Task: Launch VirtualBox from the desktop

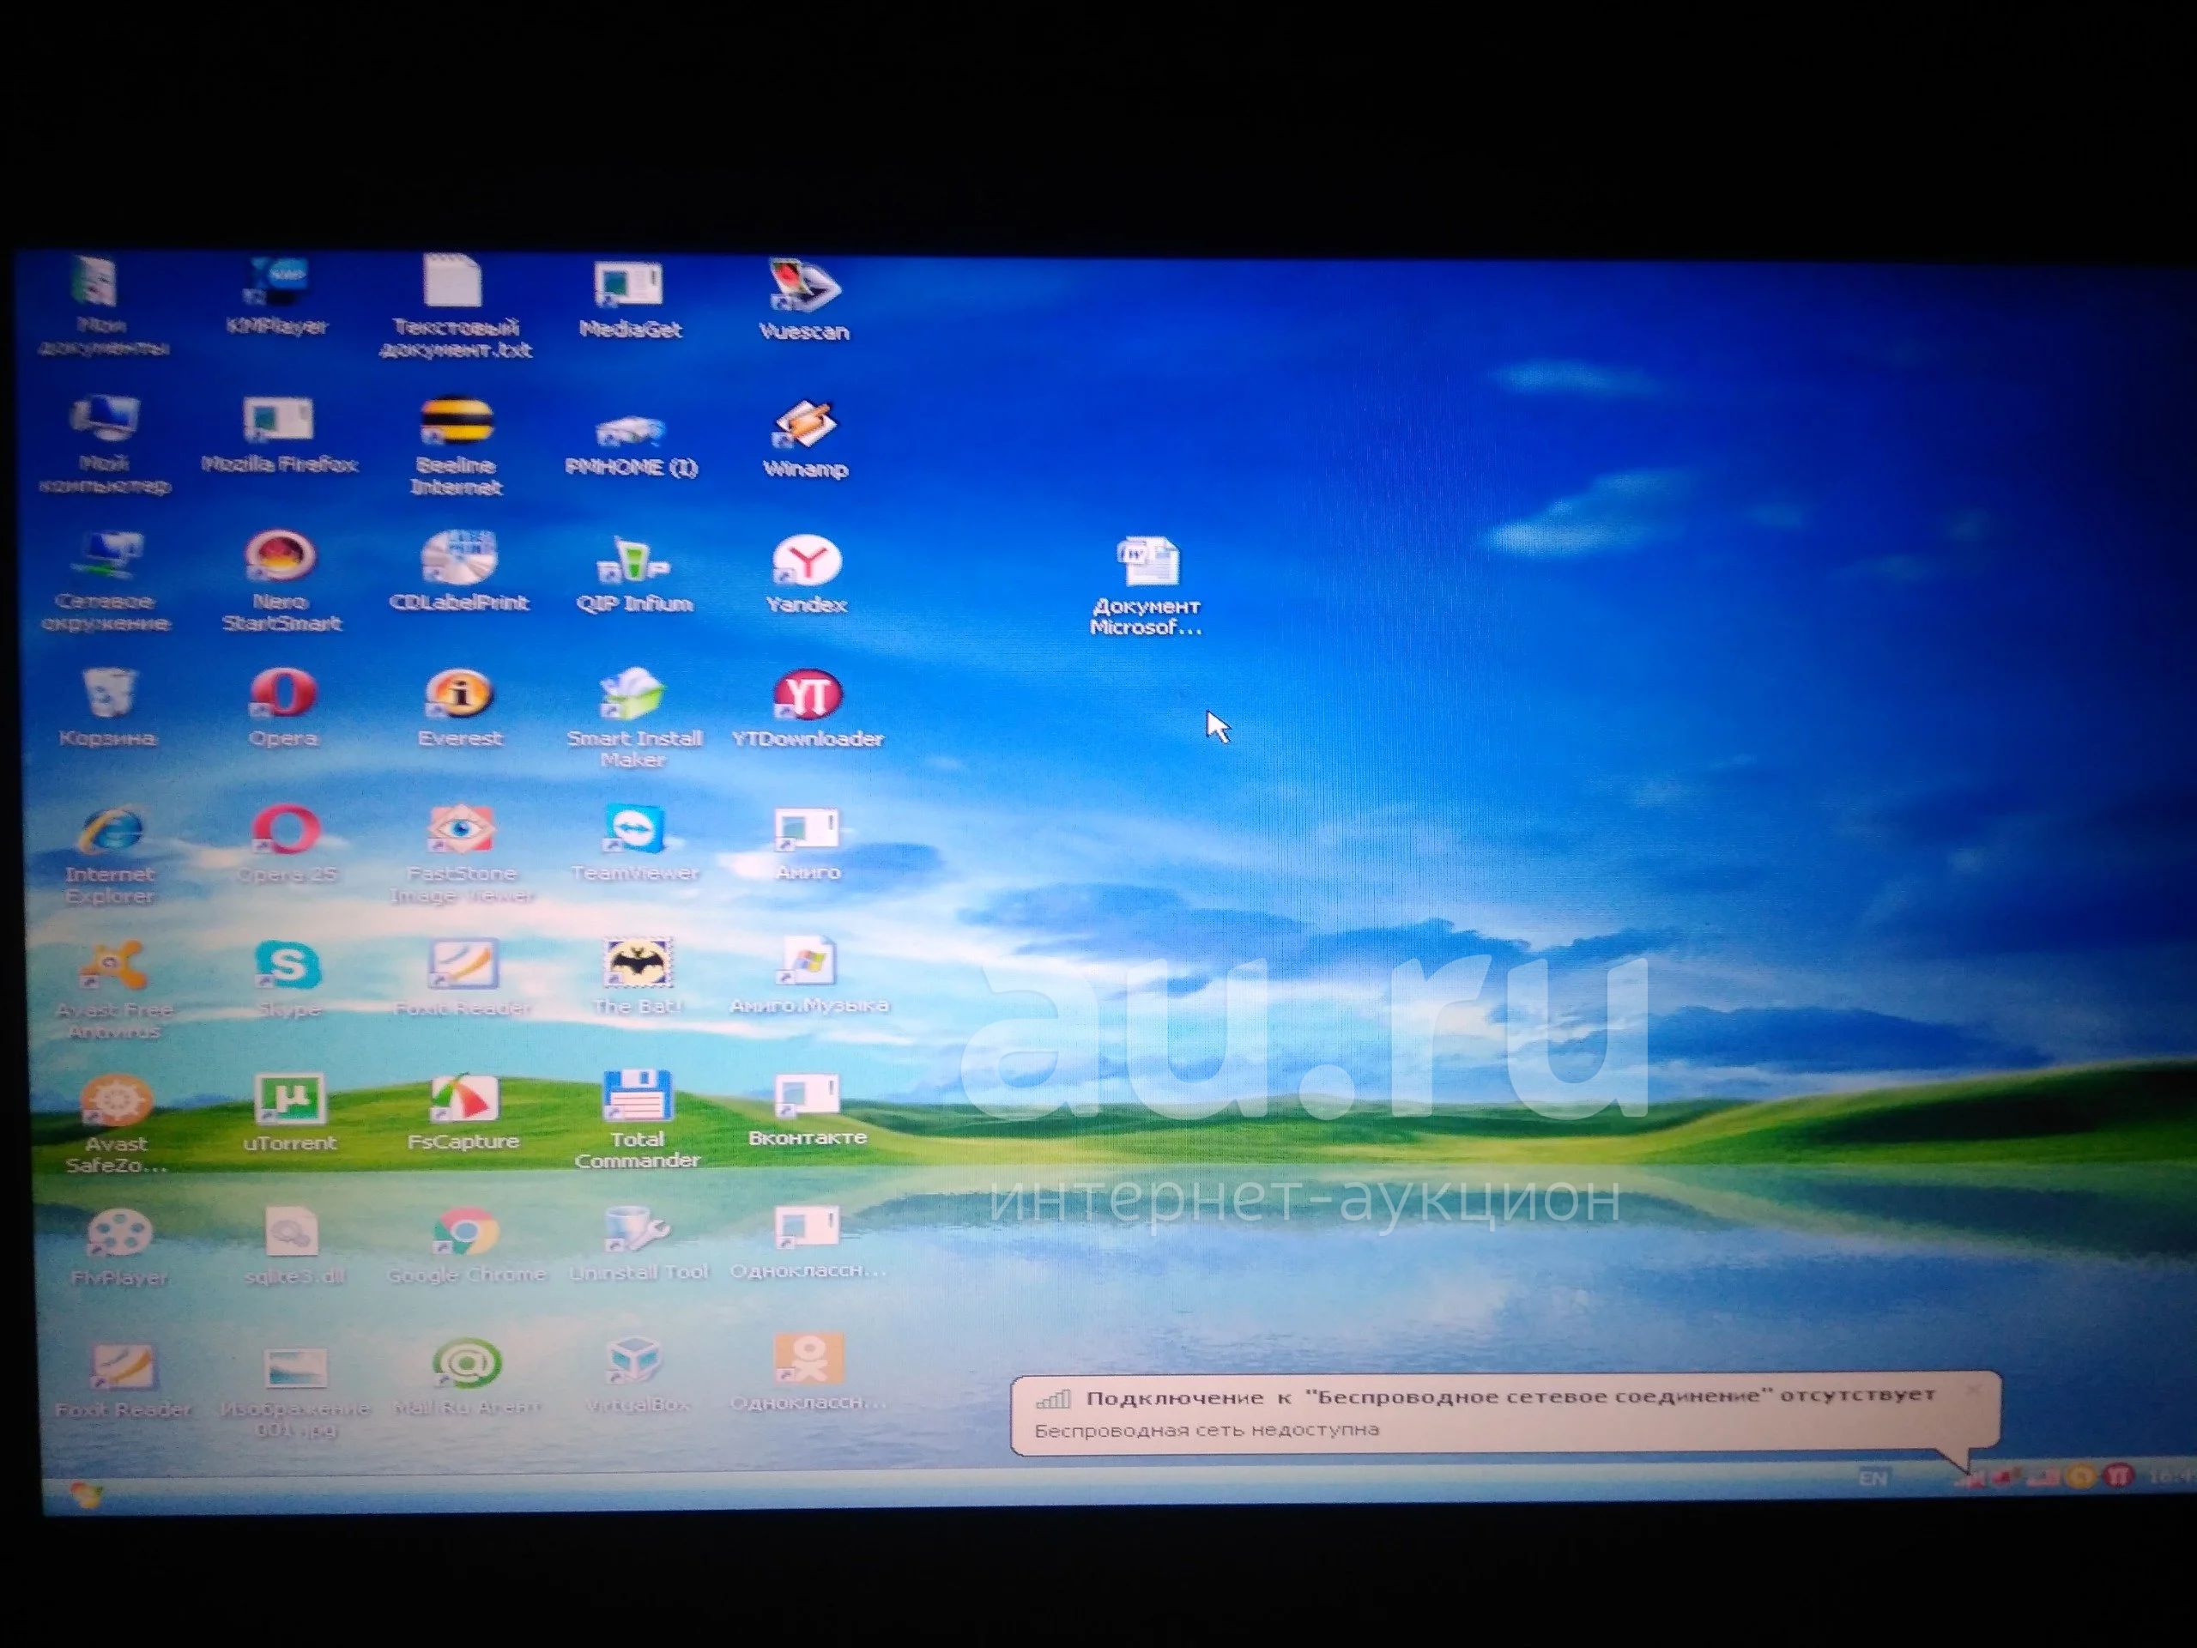Action: (636, 1375)
